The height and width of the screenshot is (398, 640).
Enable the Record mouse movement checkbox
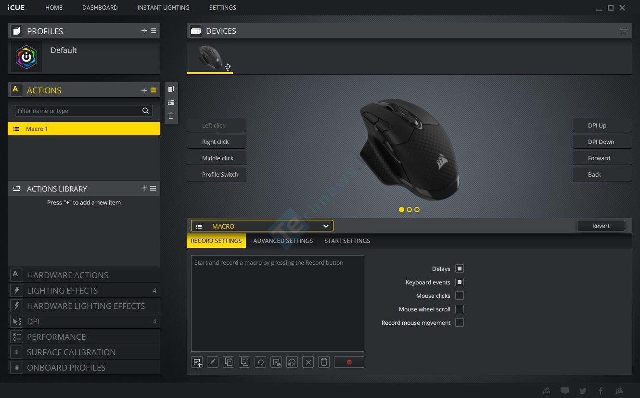point(460,322)
